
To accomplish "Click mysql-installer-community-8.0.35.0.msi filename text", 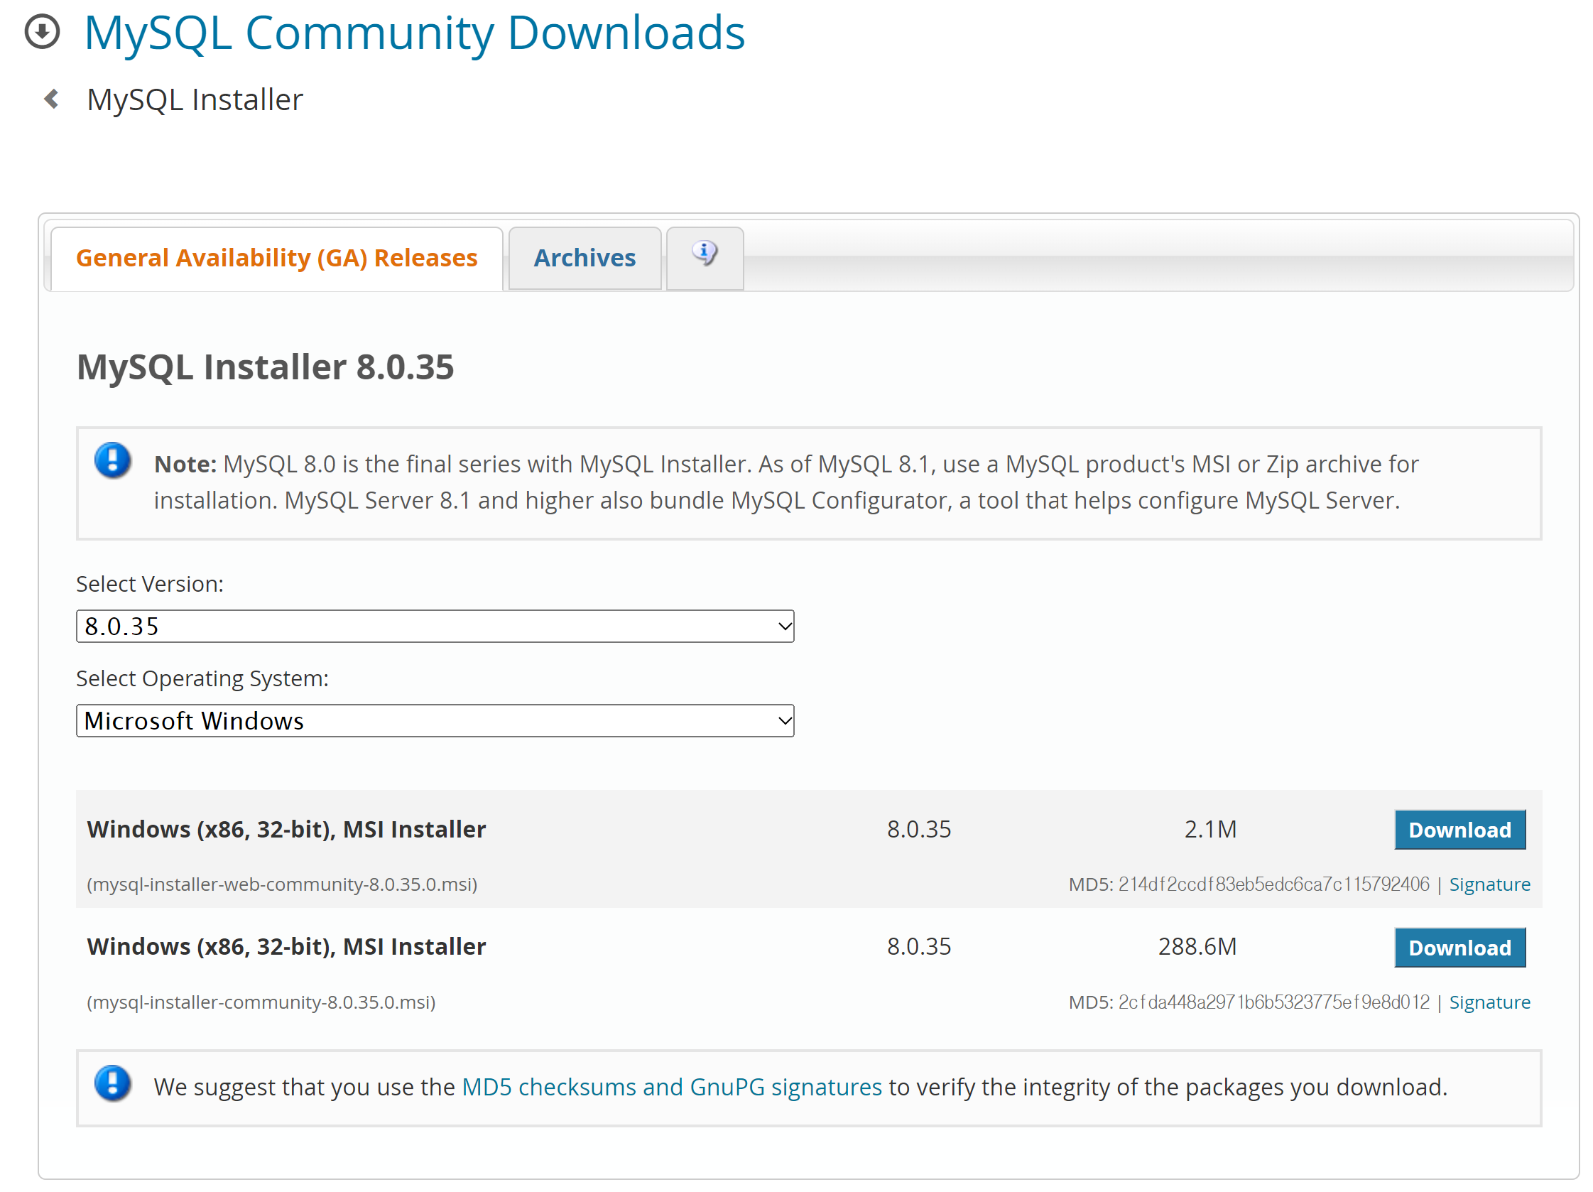I will click(x=261, y=1002).
